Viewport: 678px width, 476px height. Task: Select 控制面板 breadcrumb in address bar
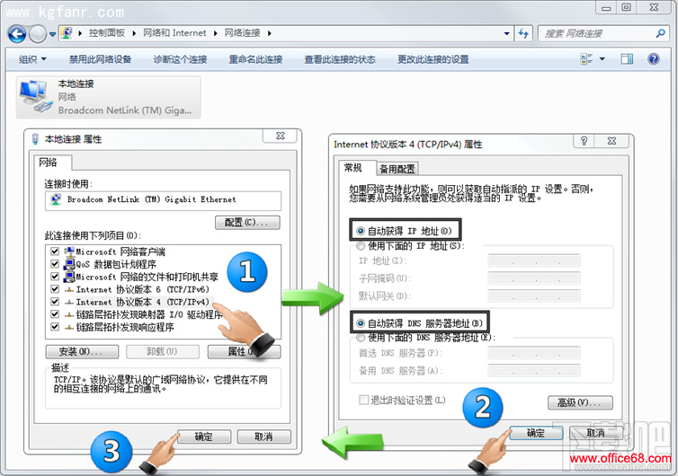pos(106,33)
